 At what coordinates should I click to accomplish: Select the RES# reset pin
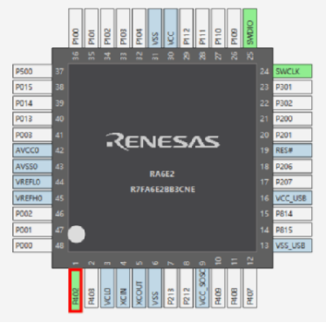point(292,150)
